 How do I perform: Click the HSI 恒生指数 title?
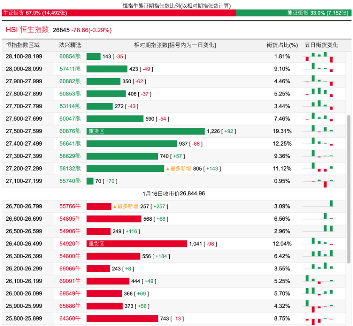28,30
